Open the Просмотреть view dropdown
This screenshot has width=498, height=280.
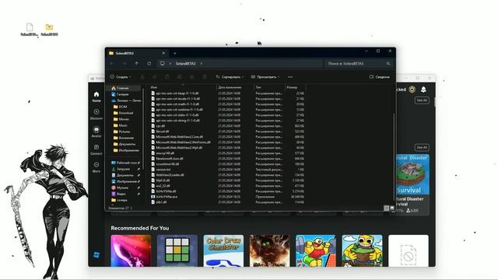(x=265, y=77)
